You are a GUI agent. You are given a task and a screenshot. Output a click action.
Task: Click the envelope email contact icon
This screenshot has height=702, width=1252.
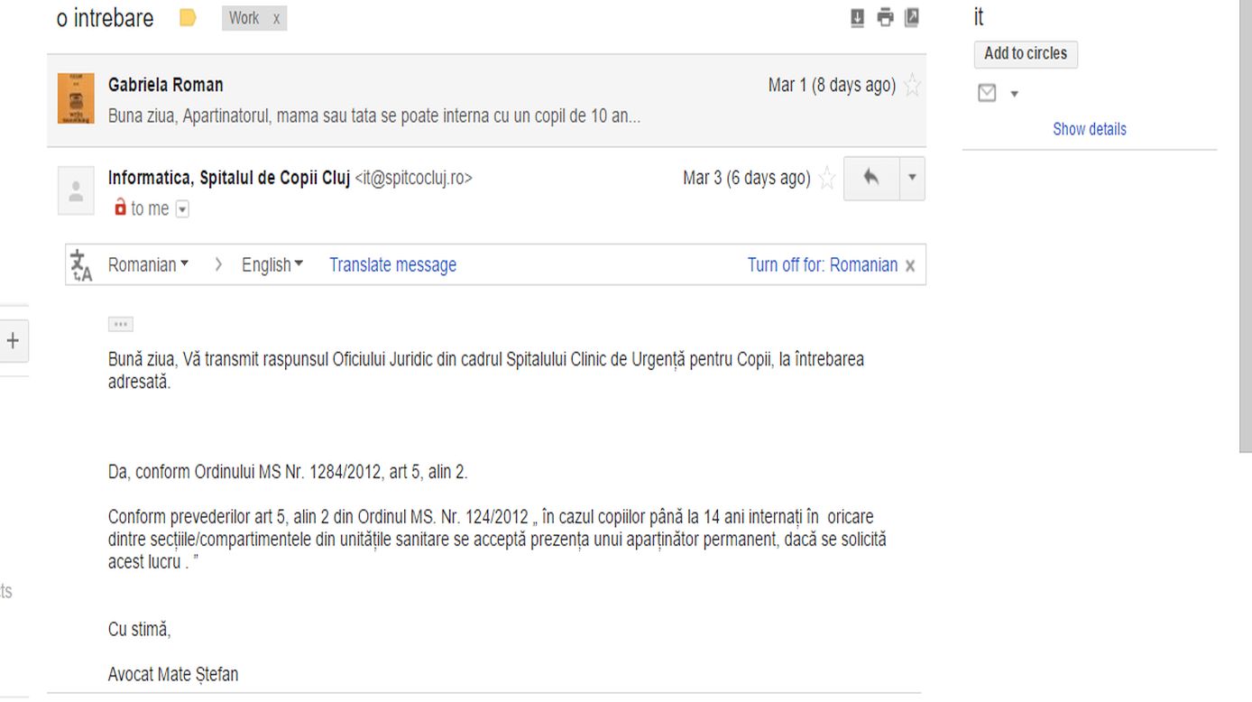pos(988,93)
